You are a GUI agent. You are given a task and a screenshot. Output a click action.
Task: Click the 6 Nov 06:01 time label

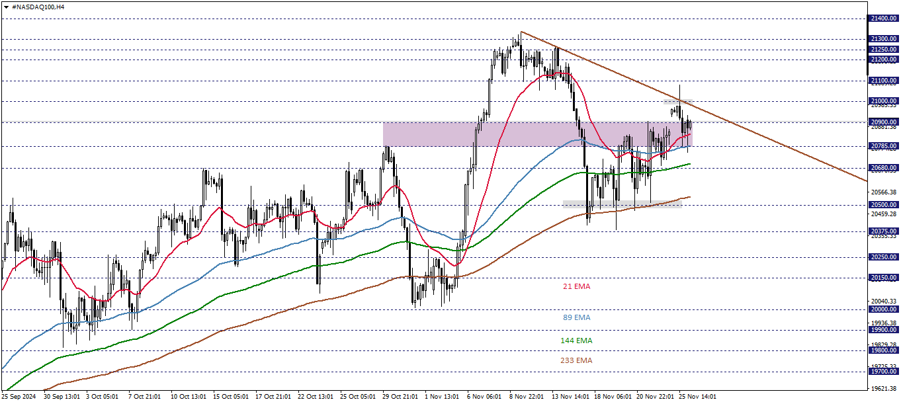[485, 397]
